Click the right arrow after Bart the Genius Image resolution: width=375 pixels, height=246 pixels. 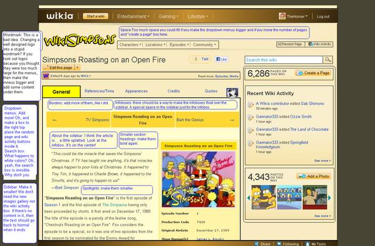[x=232, y=120]
